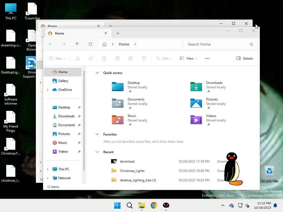
Task: Open the Sort dropdown menu
Action: (x=164, y=59)
